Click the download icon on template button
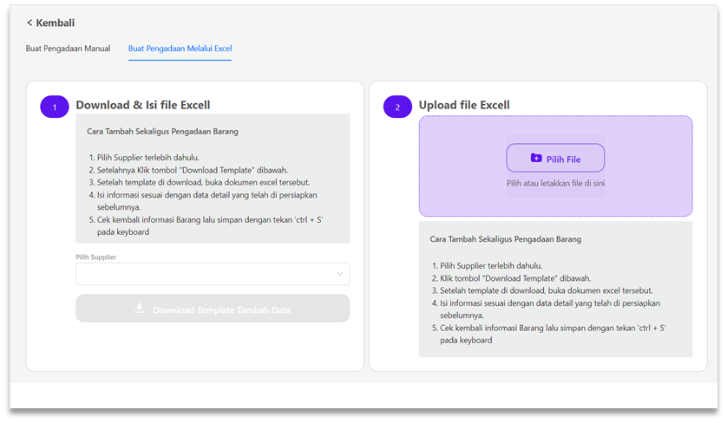Screen dimensions: 727x423 pyautogui.click(x=139, y=309)
